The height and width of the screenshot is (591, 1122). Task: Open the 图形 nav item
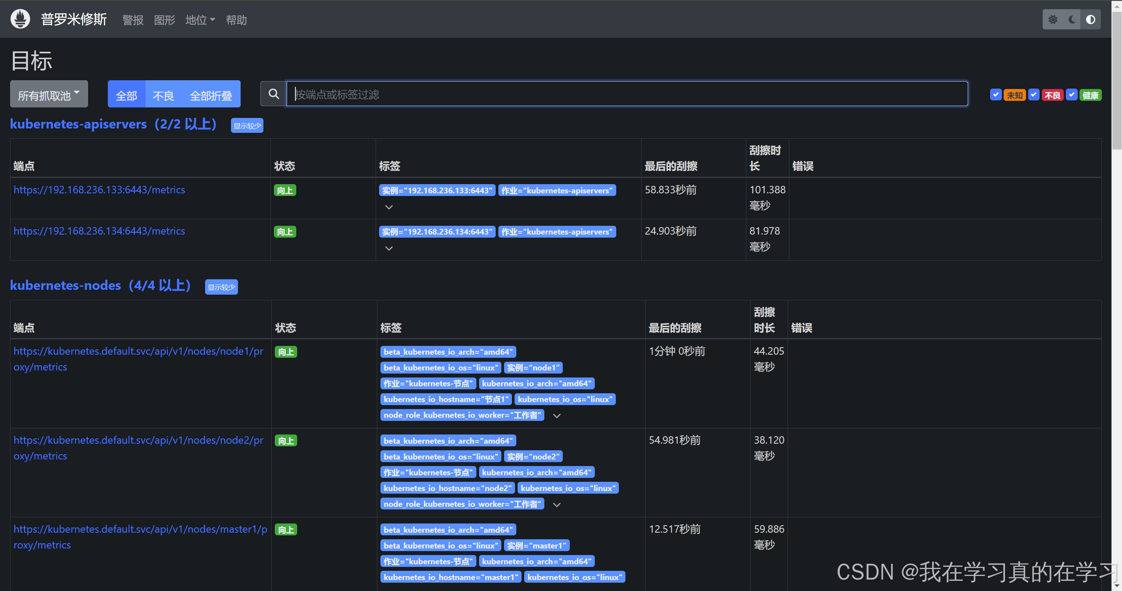point(164,20)
